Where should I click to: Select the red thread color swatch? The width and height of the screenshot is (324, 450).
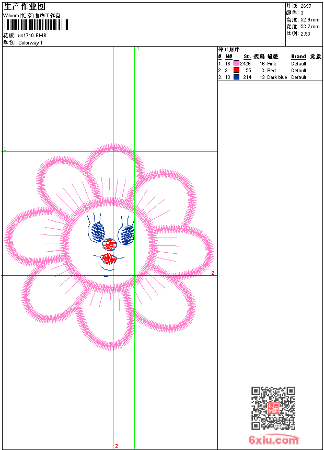(236, 70)
